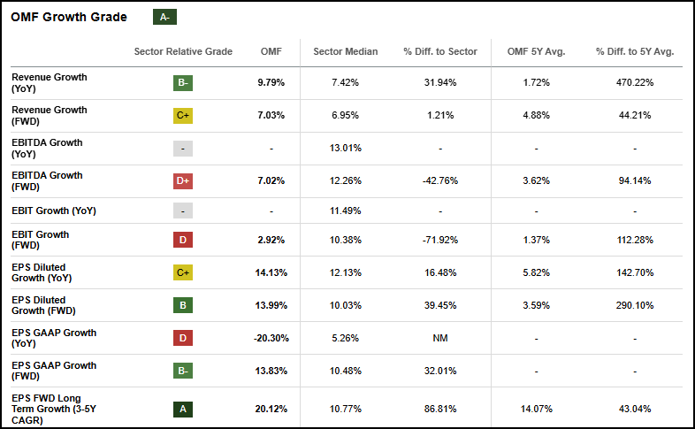Click the Sector Median column header
The width and height of the screenshot is (695, 429).
point(345,51)
